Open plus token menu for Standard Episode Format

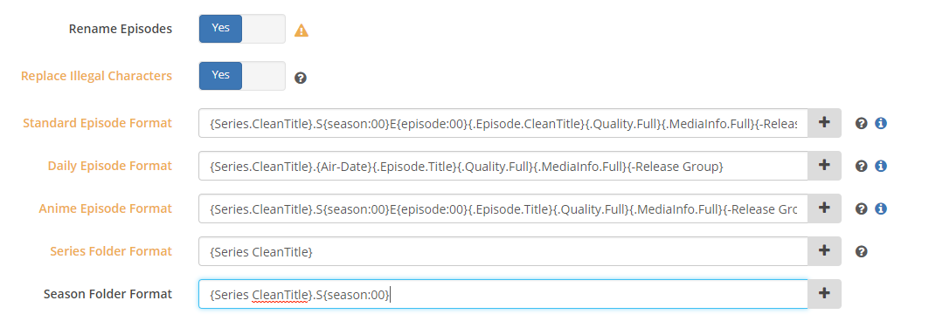coord(824,123)
